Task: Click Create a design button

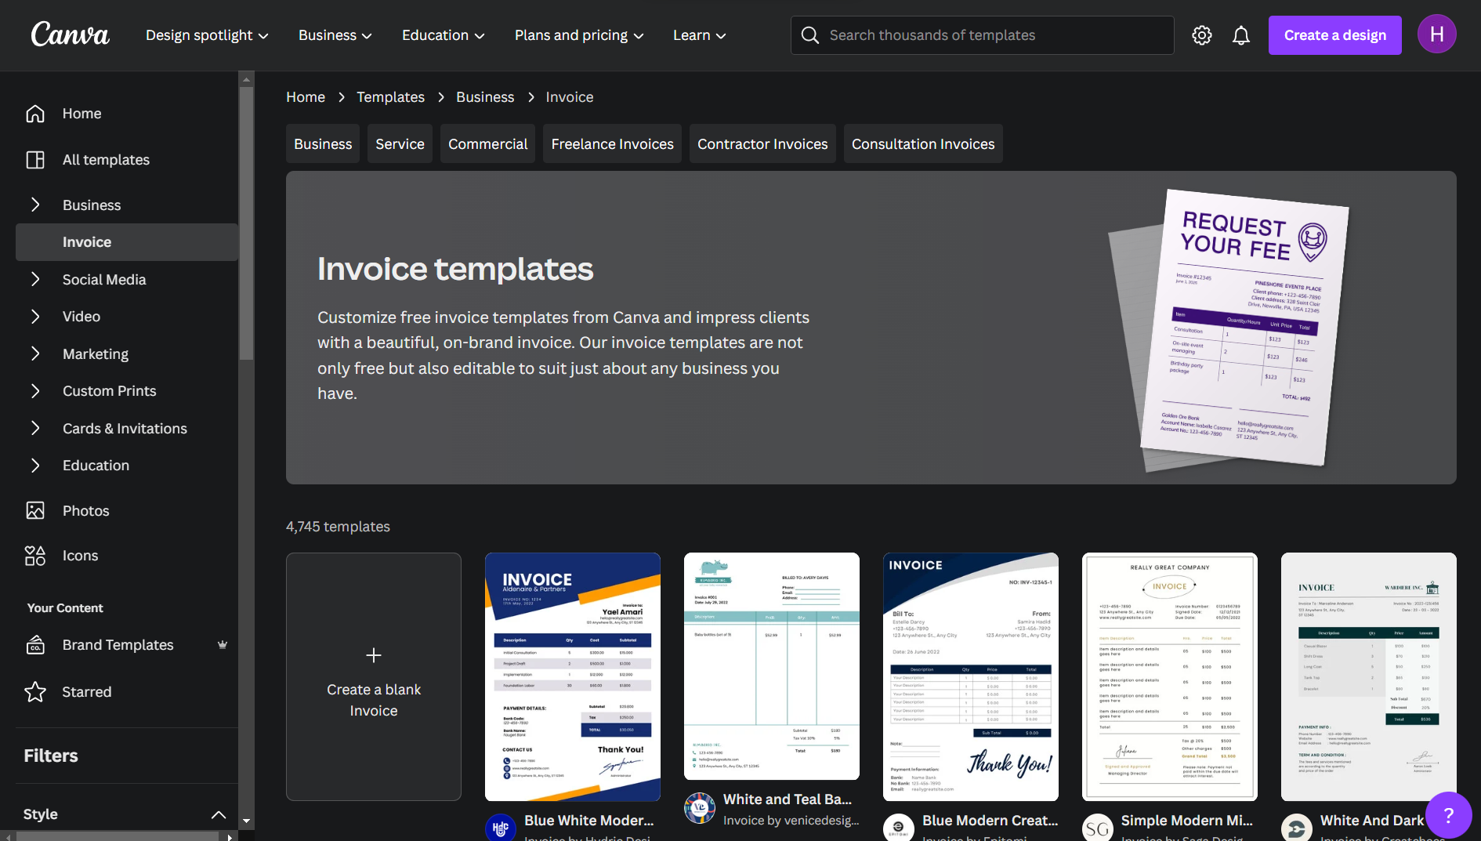Action: pos(1334,35)
